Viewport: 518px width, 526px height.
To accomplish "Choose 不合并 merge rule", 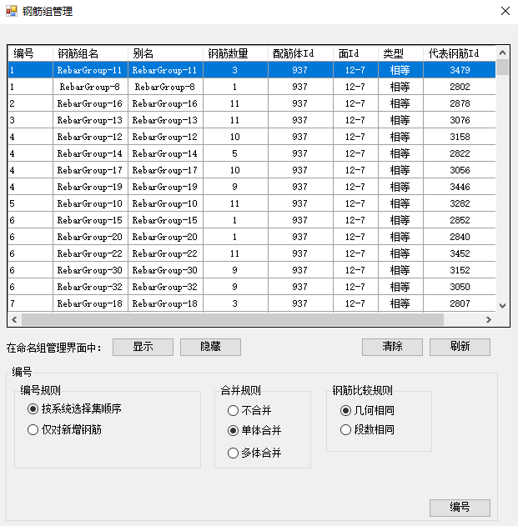I will click(234, 410).
